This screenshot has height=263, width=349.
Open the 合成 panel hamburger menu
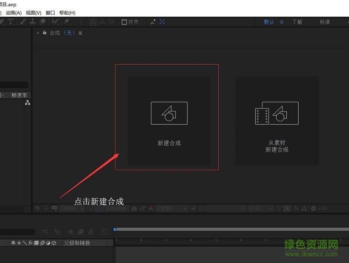click(80, 33)
